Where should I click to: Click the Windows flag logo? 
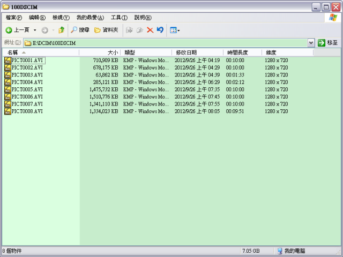pos(333,17)
